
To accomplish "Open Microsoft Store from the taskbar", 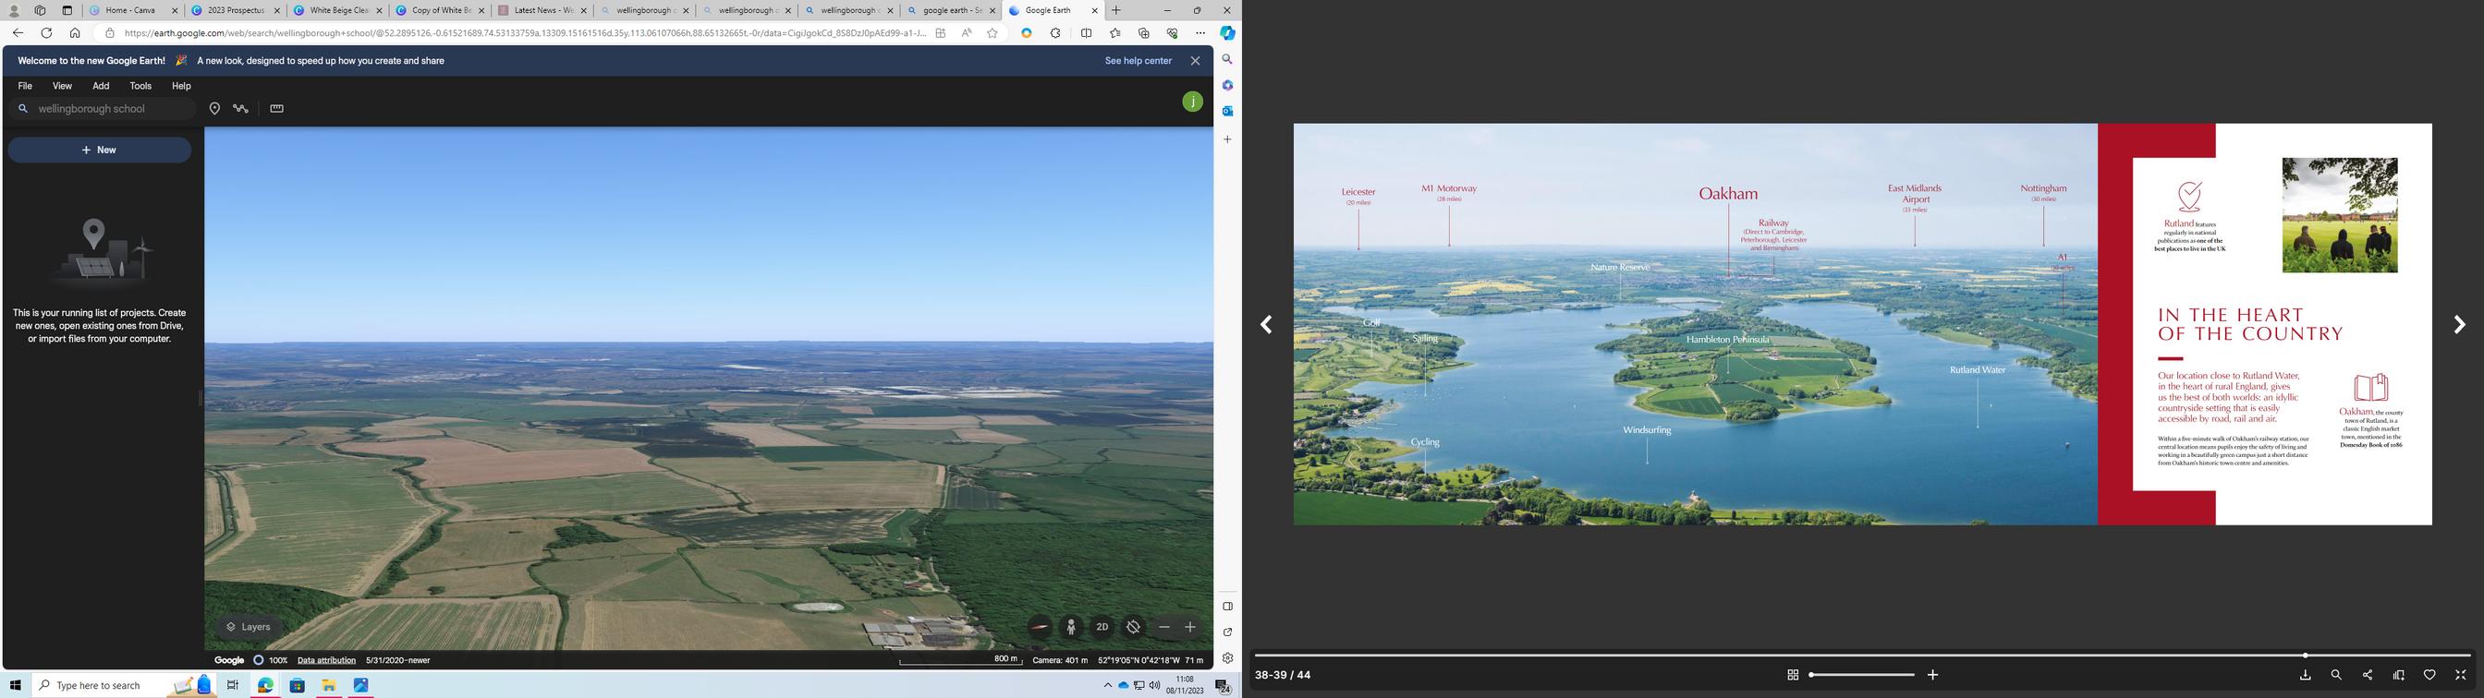I will (x=297, y=685).
